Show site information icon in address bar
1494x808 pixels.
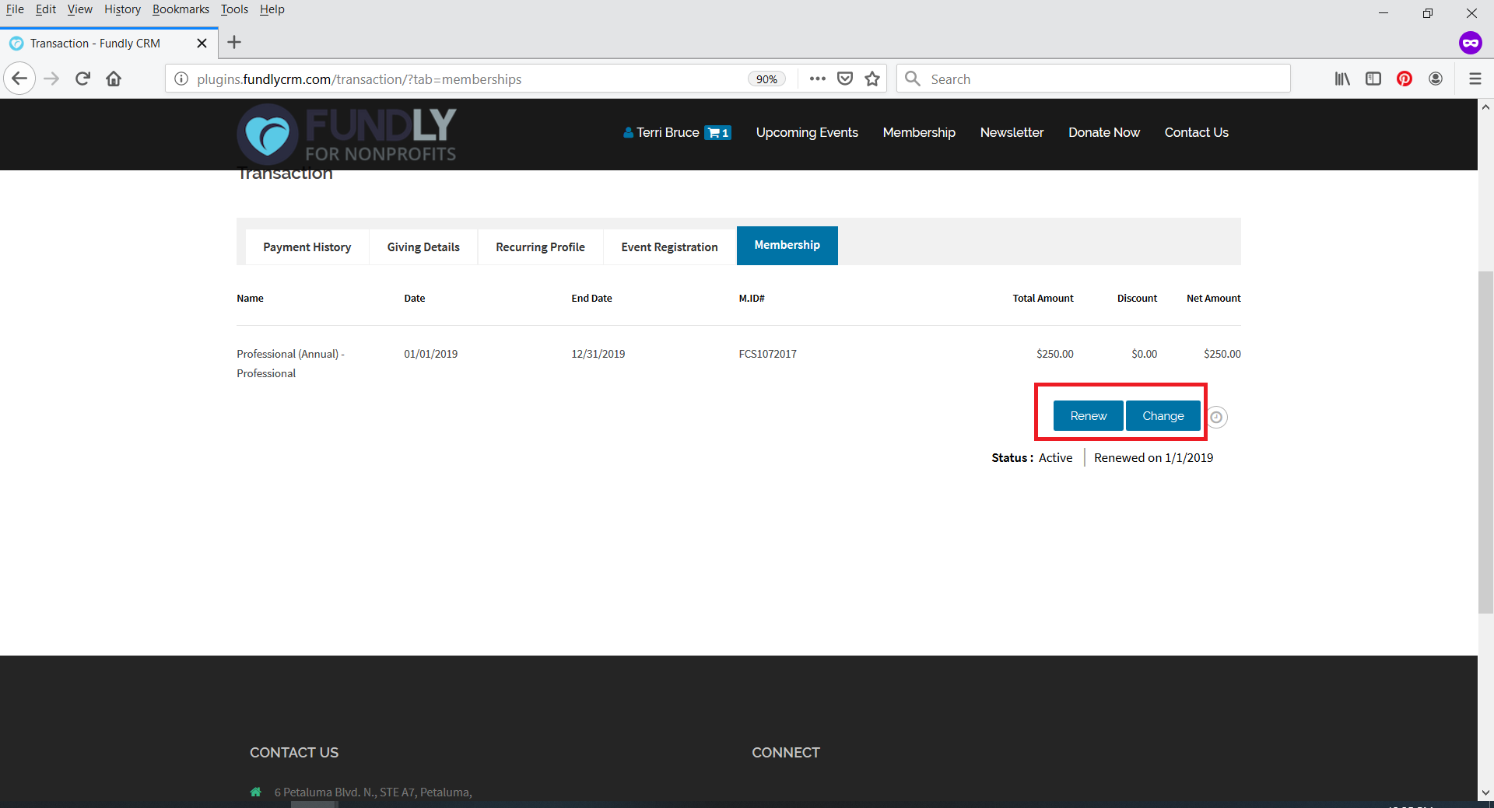click(181, 79)
